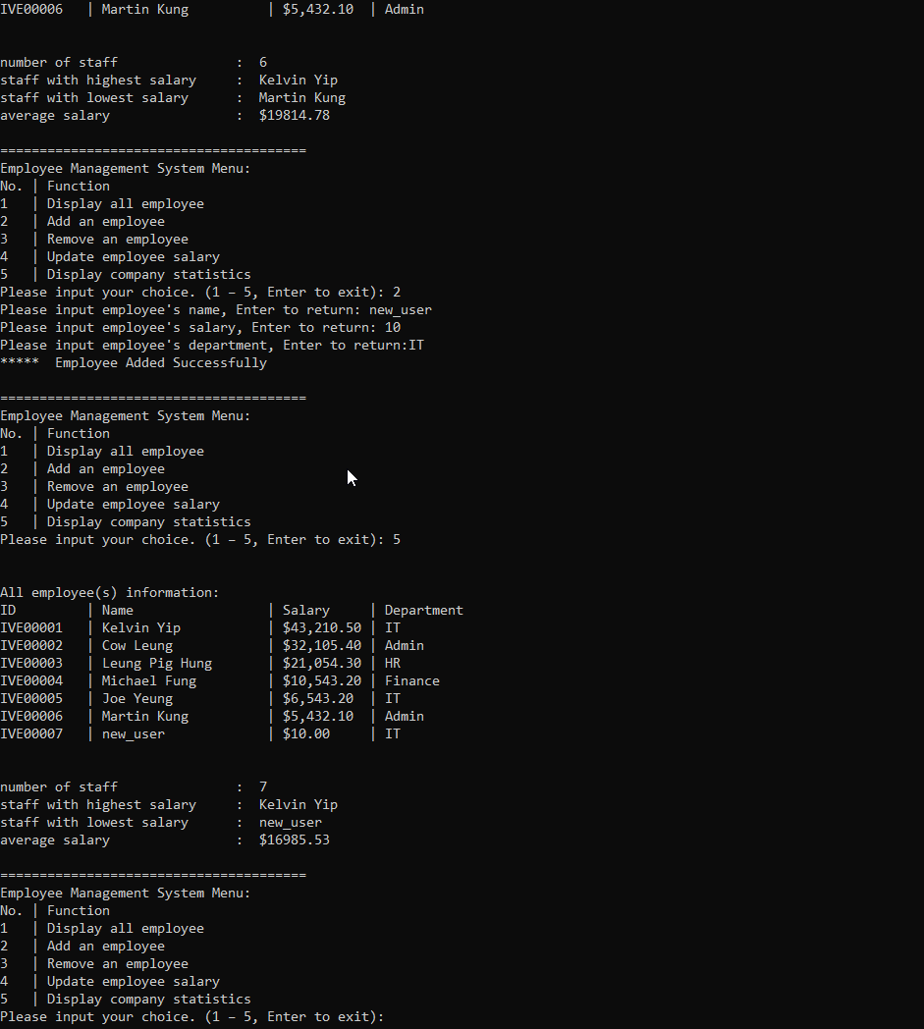Select the $21,054.30 salary value
Viewport: 924px width, 1029px height.
322,664
